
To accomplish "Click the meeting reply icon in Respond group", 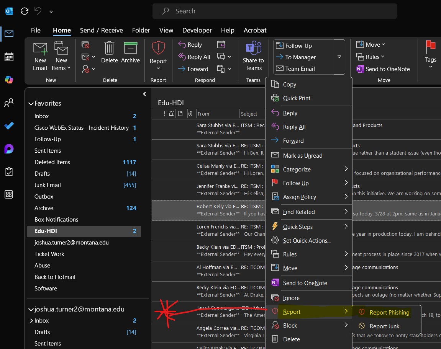I will click(x=221, y=45).
